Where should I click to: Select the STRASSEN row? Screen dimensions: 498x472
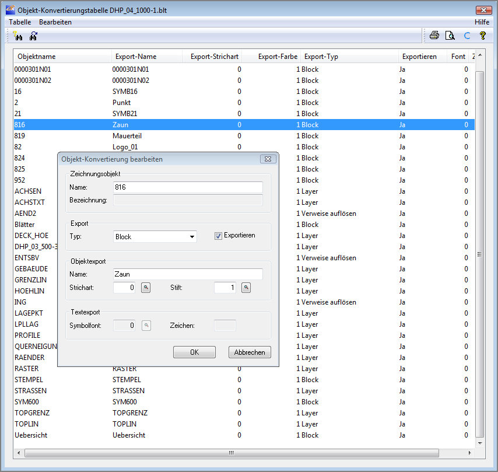click(244, 391)
